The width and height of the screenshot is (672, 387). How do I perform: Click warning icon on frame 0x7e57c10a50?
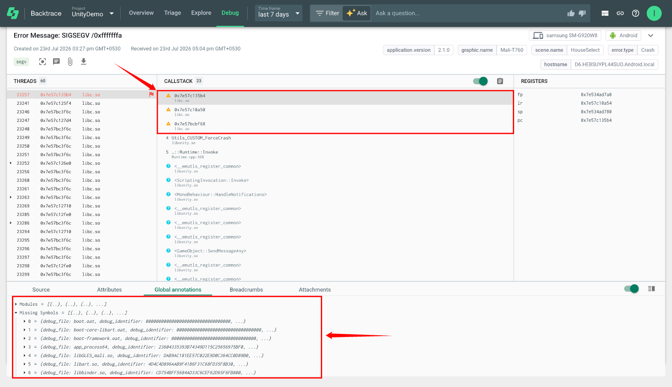(x=169, y=109)
